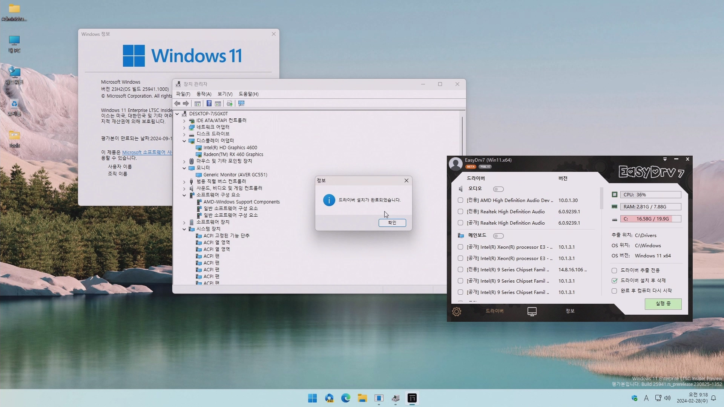Screen dimensions: 724x407
Task: Click the C: disk drive icon in EasyDrv7
Action: 615,219
